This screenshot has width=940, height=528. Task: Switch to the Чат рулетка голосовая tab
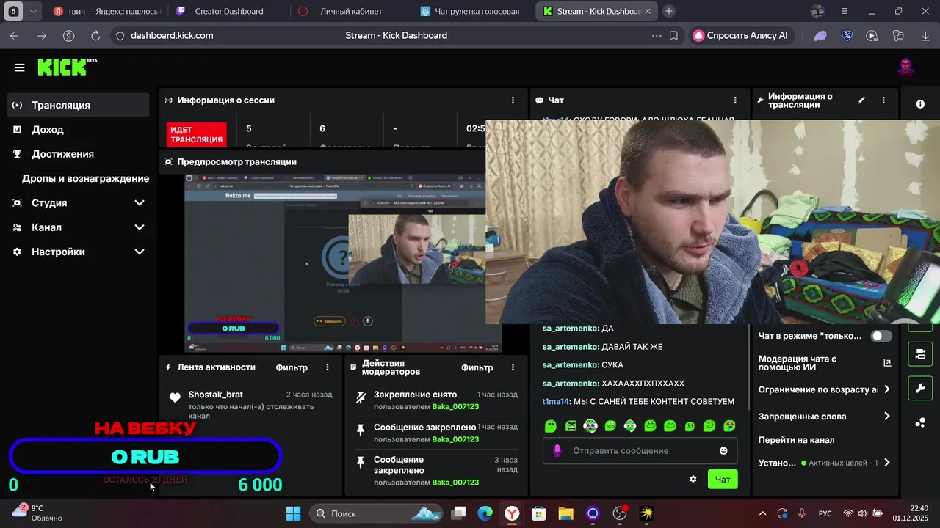pyautogui.click(x=474, y=11)
